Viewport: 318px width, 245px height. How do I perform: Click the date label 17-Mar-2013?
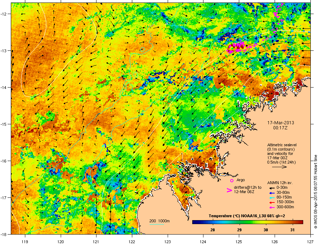click(280, 123)
